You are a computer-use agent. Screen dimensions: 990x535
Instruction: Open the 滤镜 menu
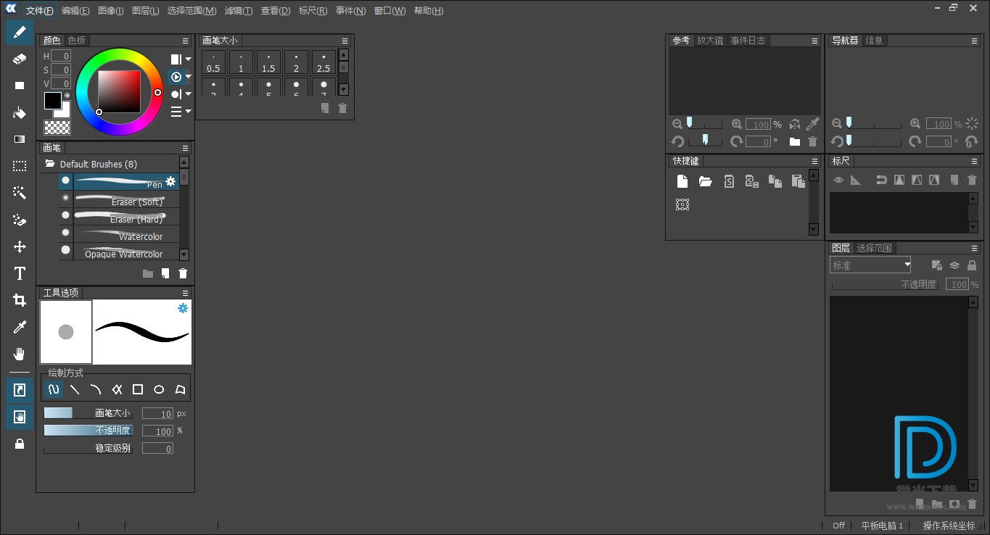pos(239,11)
